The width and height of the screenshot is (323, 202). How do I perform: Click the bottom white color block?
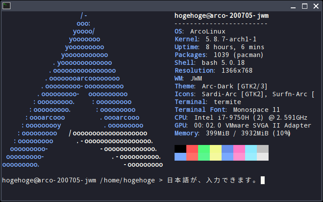pyautogui.click(x=262, y=157)
